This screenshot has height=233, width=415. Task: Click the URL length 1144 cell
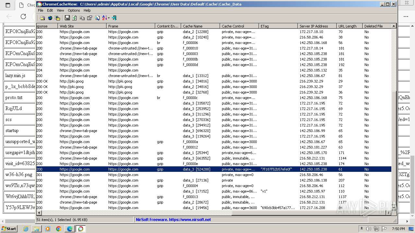[x=342, y=158]
